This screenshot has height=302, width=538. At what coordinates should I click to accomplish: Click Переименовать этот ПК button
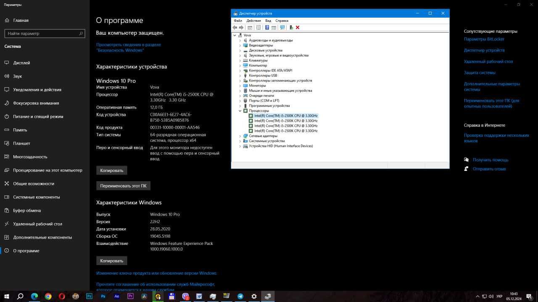123,185
